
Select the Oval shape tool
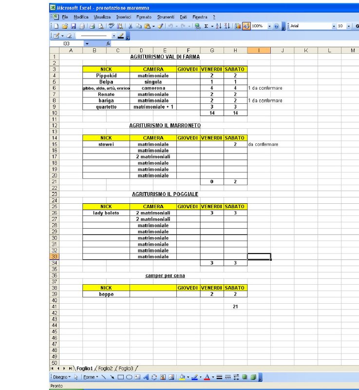click(129, 377)
